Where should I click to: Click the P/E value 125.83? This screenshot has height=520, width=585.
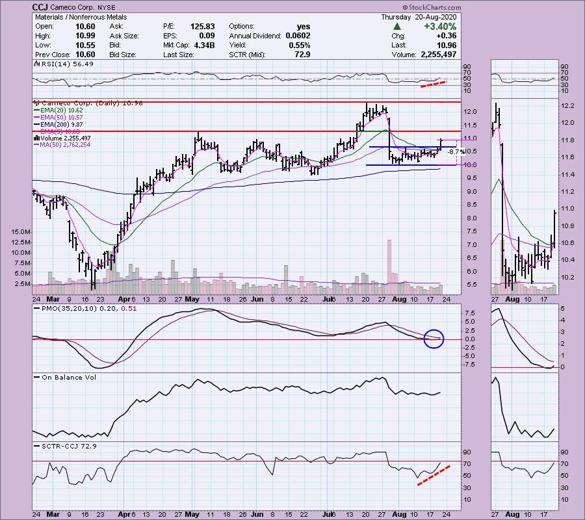pos(203,27)
